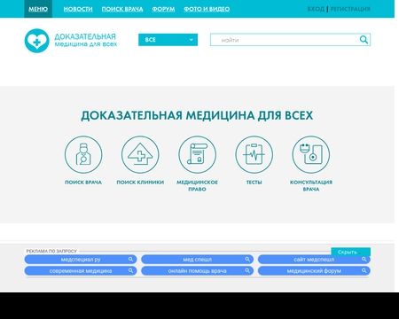Viewport: 399px width, 319px height.
Task: Open the ФОРУМ nav link
Action: point(163,9)
